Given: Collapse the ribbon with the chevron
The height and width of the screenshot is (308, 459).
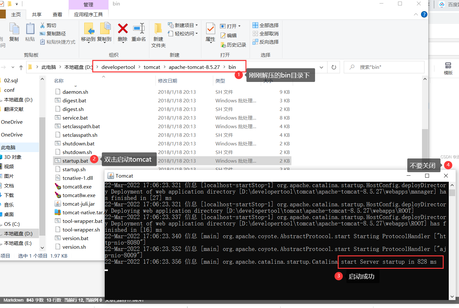Looking at the screenshot, I should pyautogui.click(x=416, y=14).
